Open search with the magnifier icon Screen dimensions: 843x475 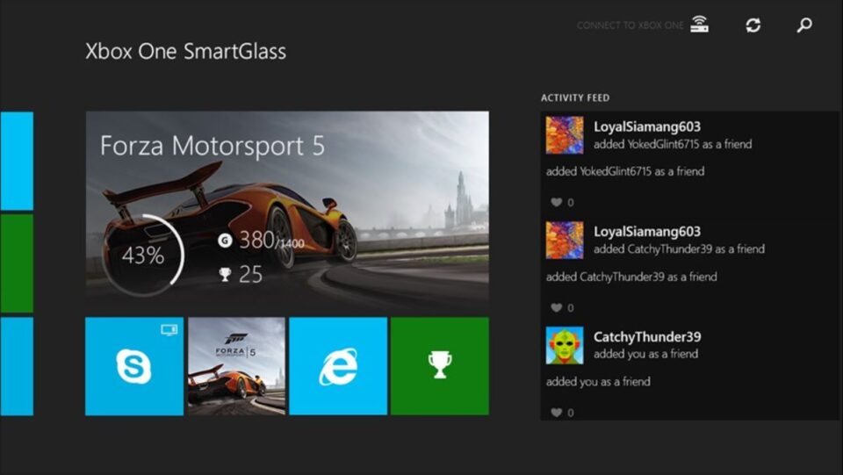(x=804, y=25)
